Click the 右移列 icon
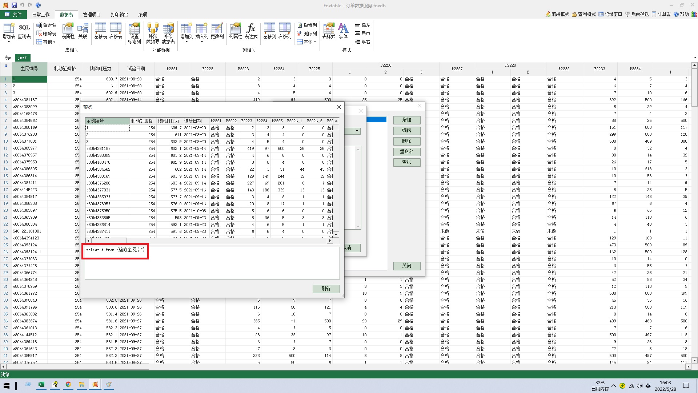The height and width of the screenshot is (393, 698). [285, 31]
